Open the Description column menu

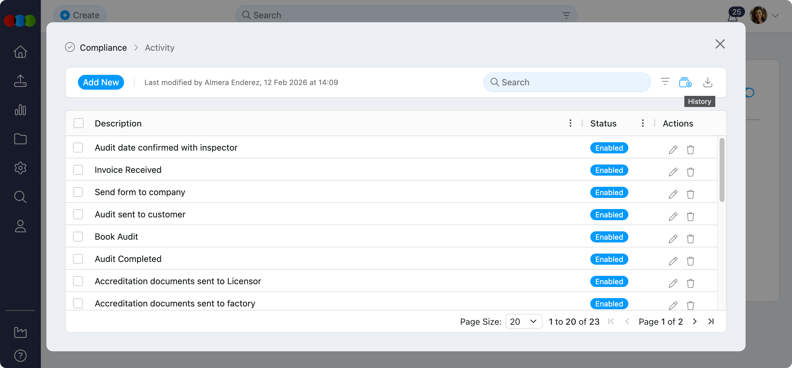pos(570,123)
